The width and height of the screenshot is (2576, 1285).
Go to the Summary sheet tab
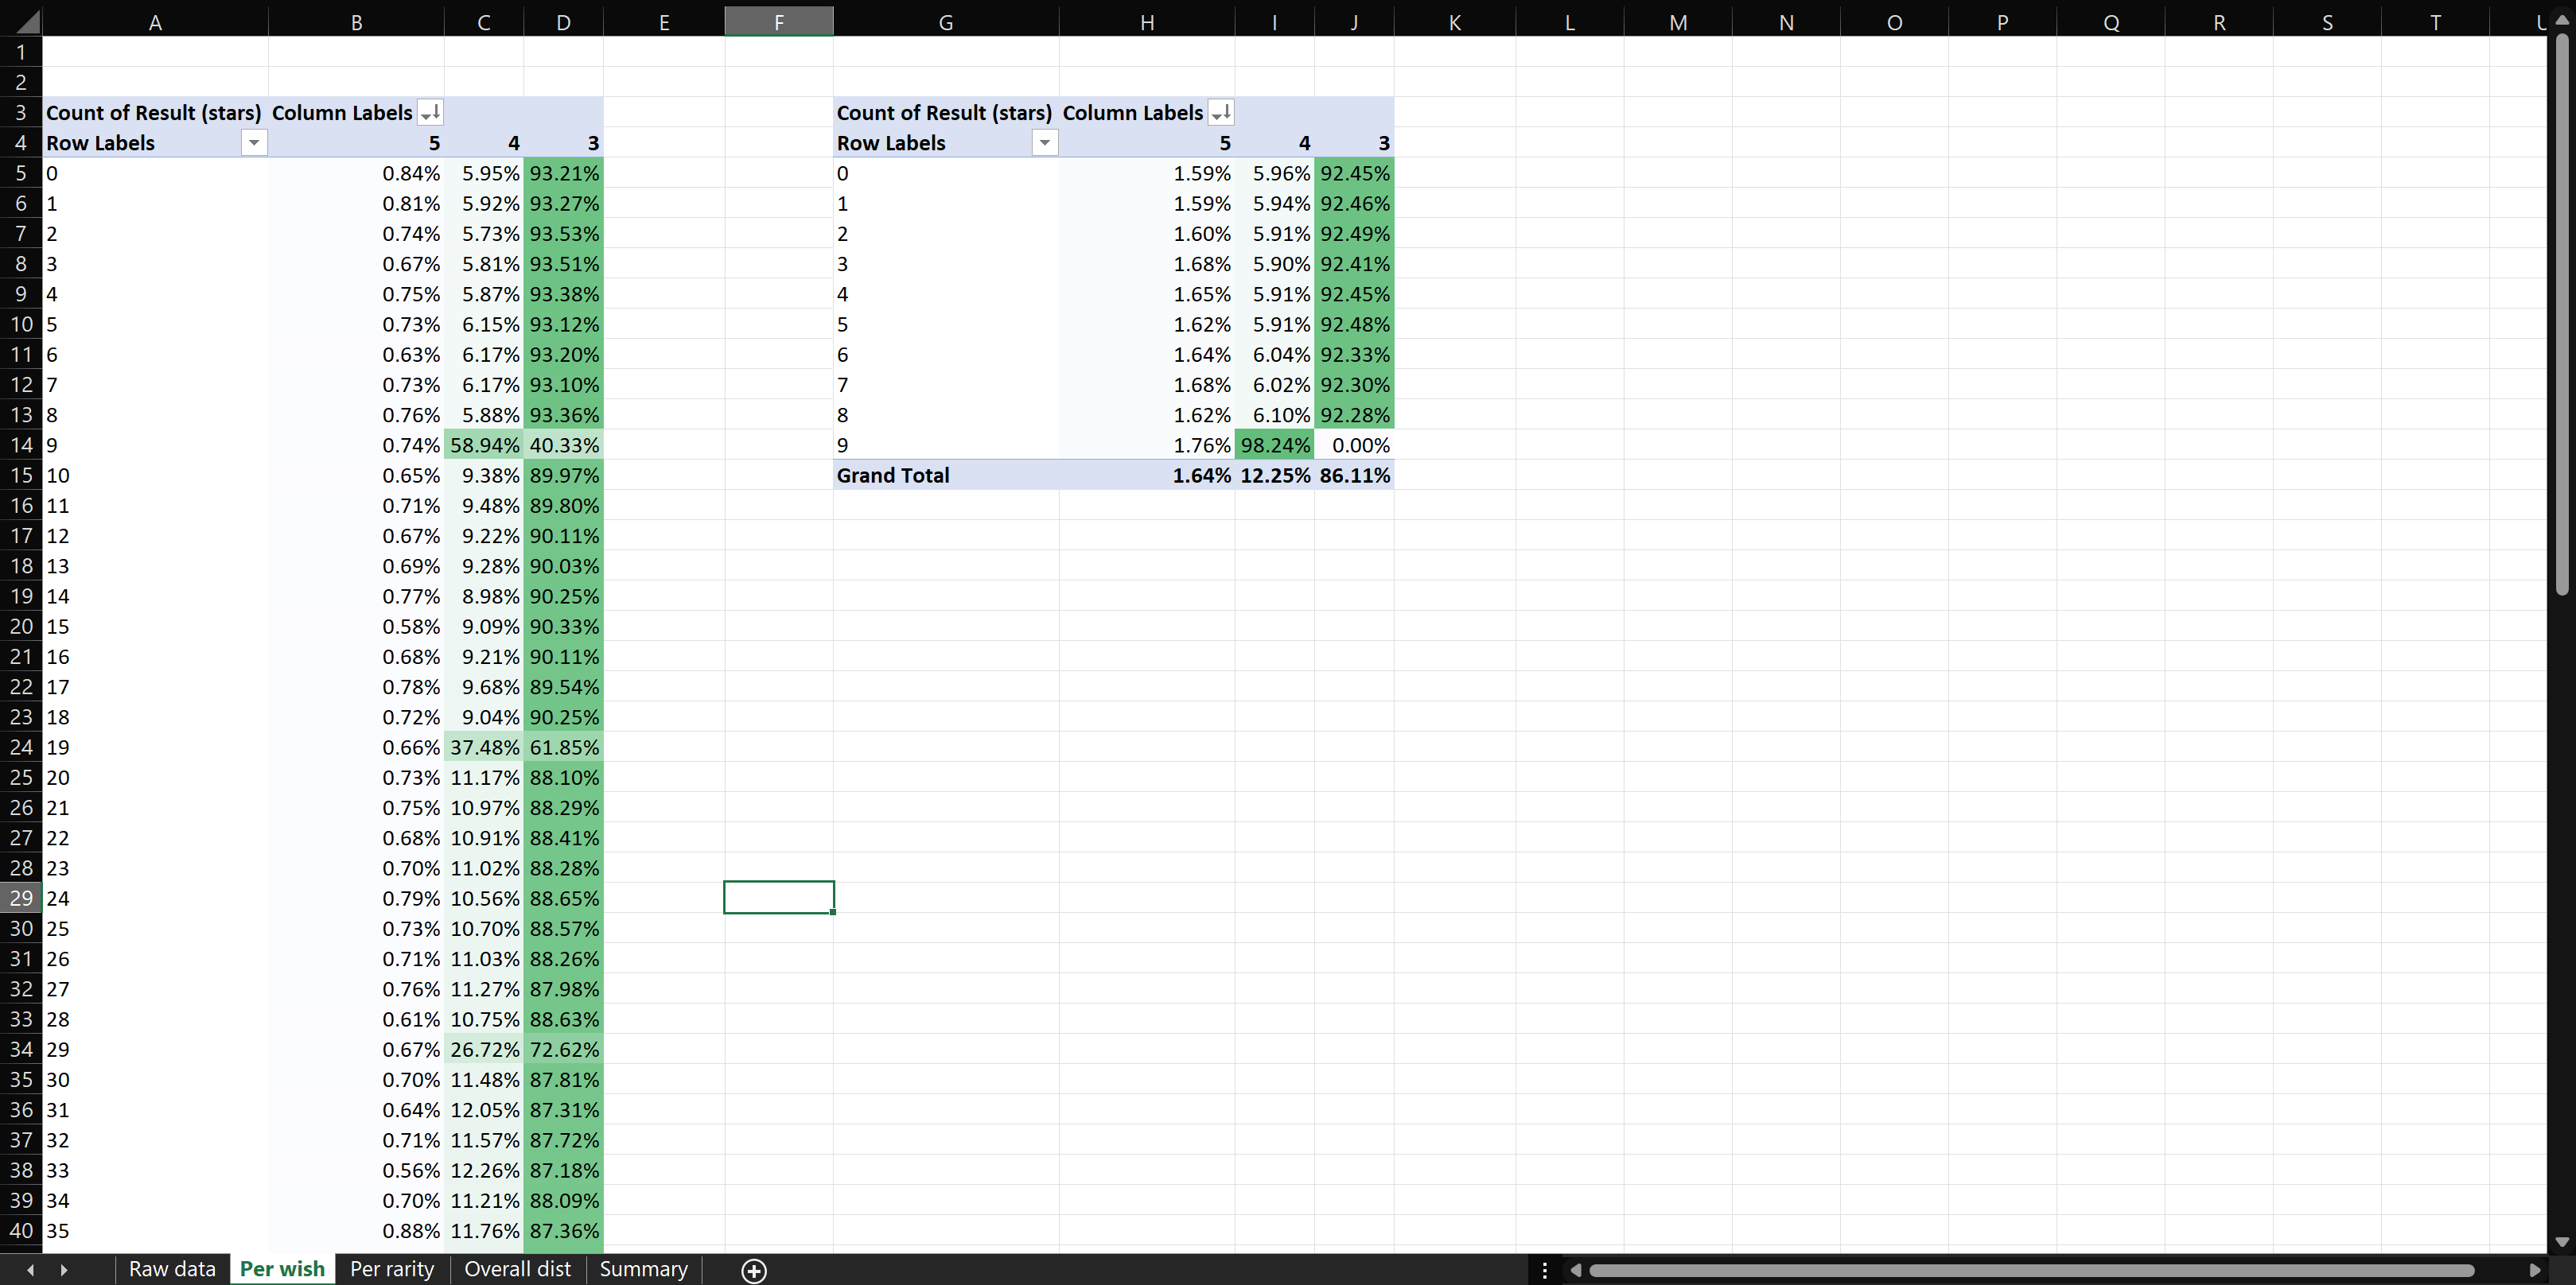click(643, 1269)
